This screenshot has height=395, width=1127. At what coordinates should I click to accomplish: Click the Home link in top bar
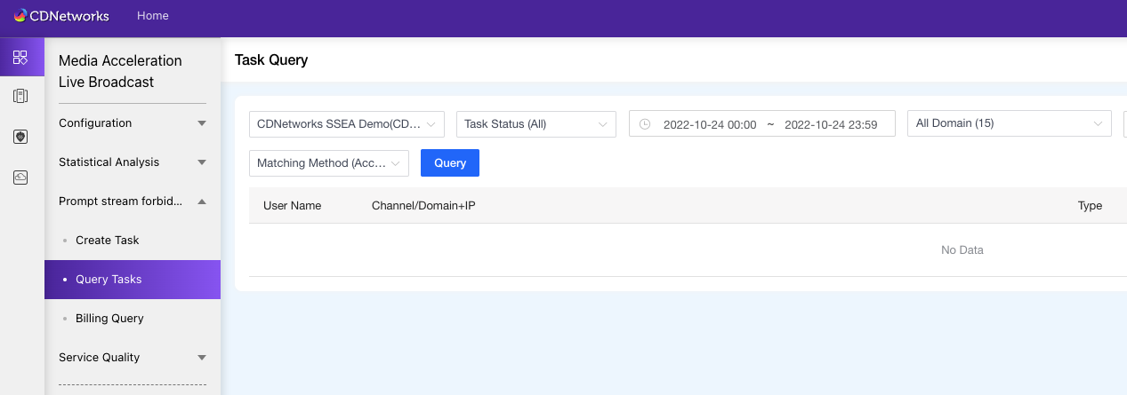point(153,16)
